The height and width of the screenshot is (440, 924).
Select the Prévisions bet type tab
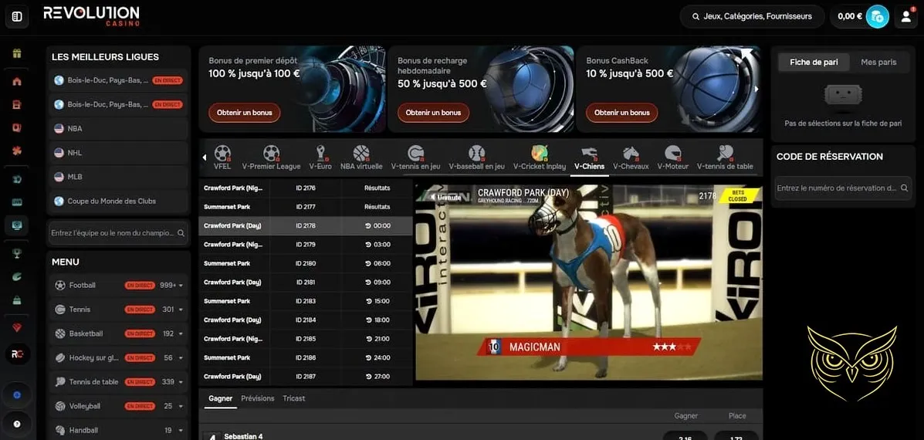pos(258,399)
